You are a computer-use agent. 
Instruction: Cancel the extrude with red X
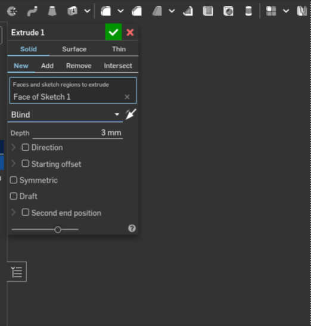coord(130,32)
